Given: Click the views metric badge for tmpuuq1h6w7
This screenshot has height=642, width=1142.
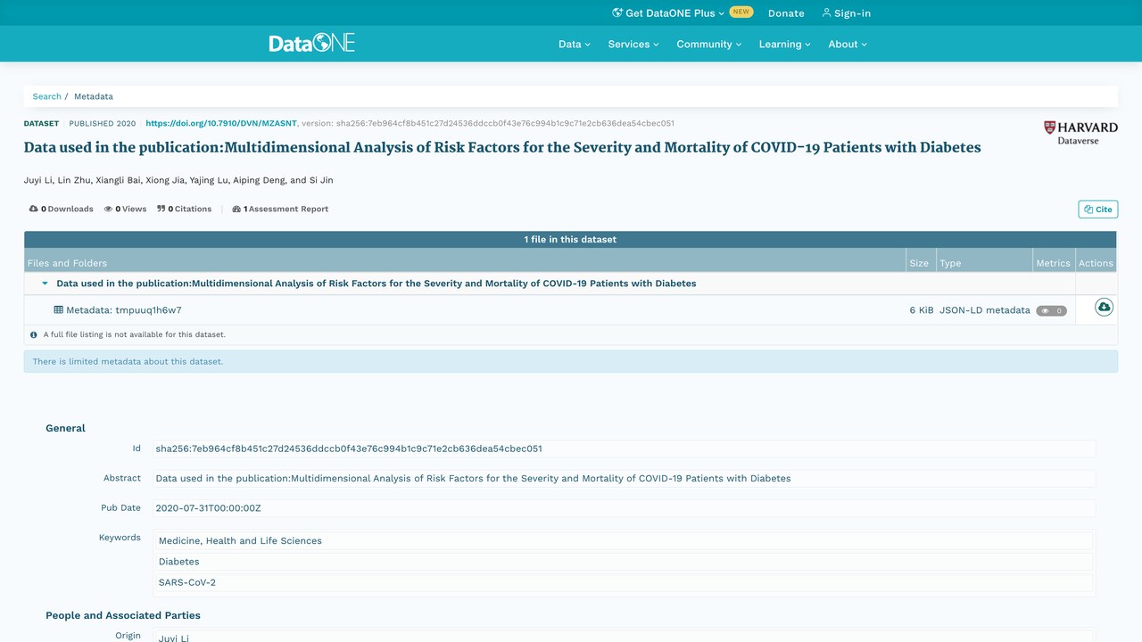Looking at the screenshot, I should 1051,311.
